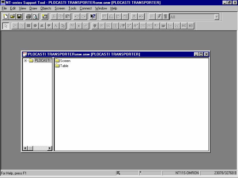Select the Numeral Display '123' tool
This screenshot has width=238, height=178.
click(x=143, y=26)
